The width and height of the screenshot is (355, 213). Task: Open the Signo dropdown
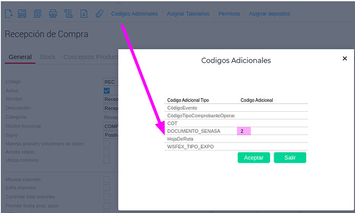pos(111,135)
